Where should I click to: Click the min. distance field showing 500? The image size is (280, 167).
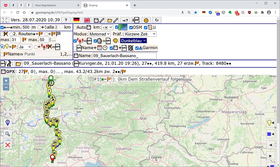point(26,27)
